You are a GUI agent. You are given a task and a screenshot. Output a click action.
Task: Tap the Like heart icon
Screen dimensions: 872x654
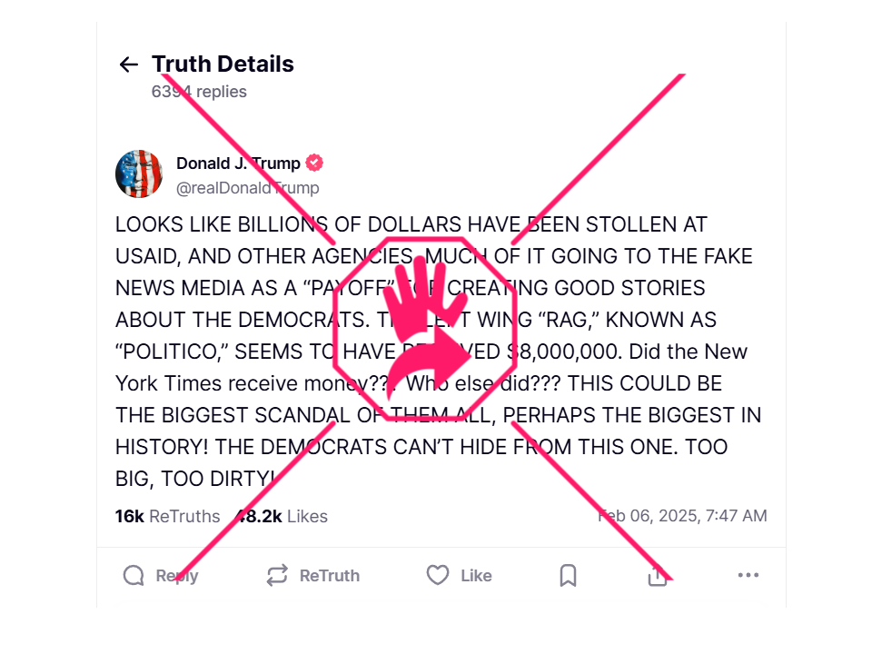coord(438,575)
